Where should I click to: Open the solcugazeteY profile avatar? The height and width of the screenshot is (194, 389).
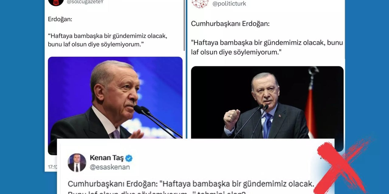click(56, 2)
